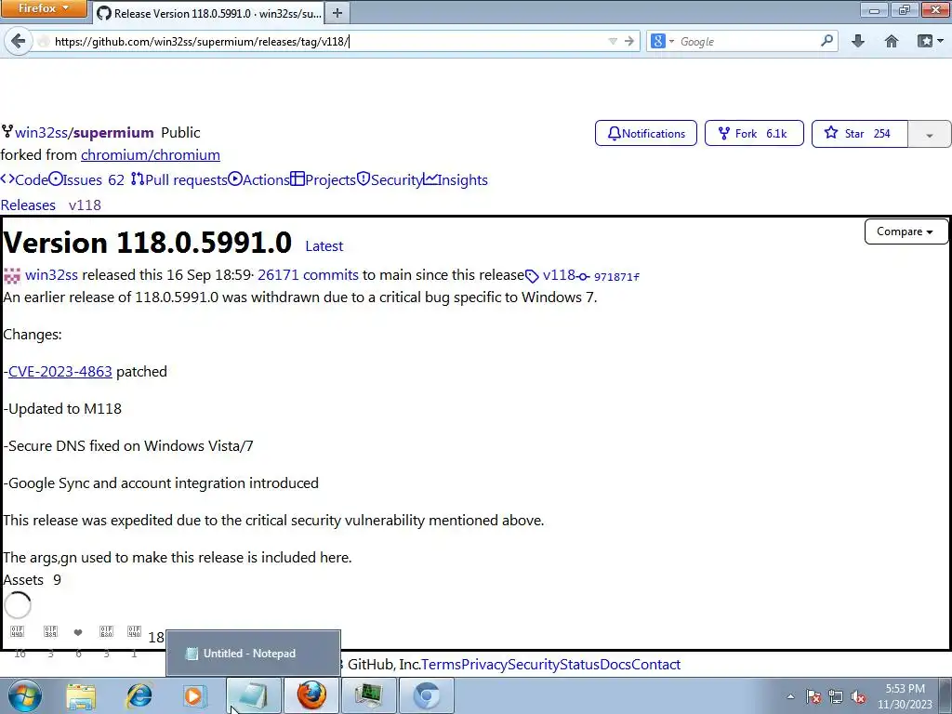Viewport: 952px width, 714px height.
Task: Open a new tab with plus button
Action: [x=337, y=13]
